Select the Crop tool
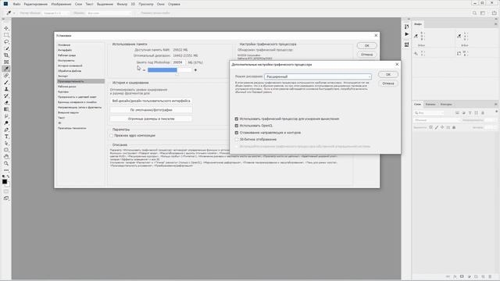This screenshot has width=500, height=281. pyautogui.click(x=6, y=55)
